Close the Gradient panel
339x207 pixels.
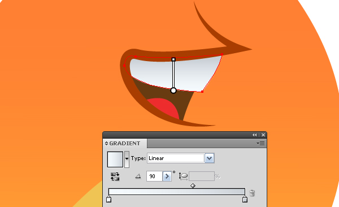pos(263,135)
